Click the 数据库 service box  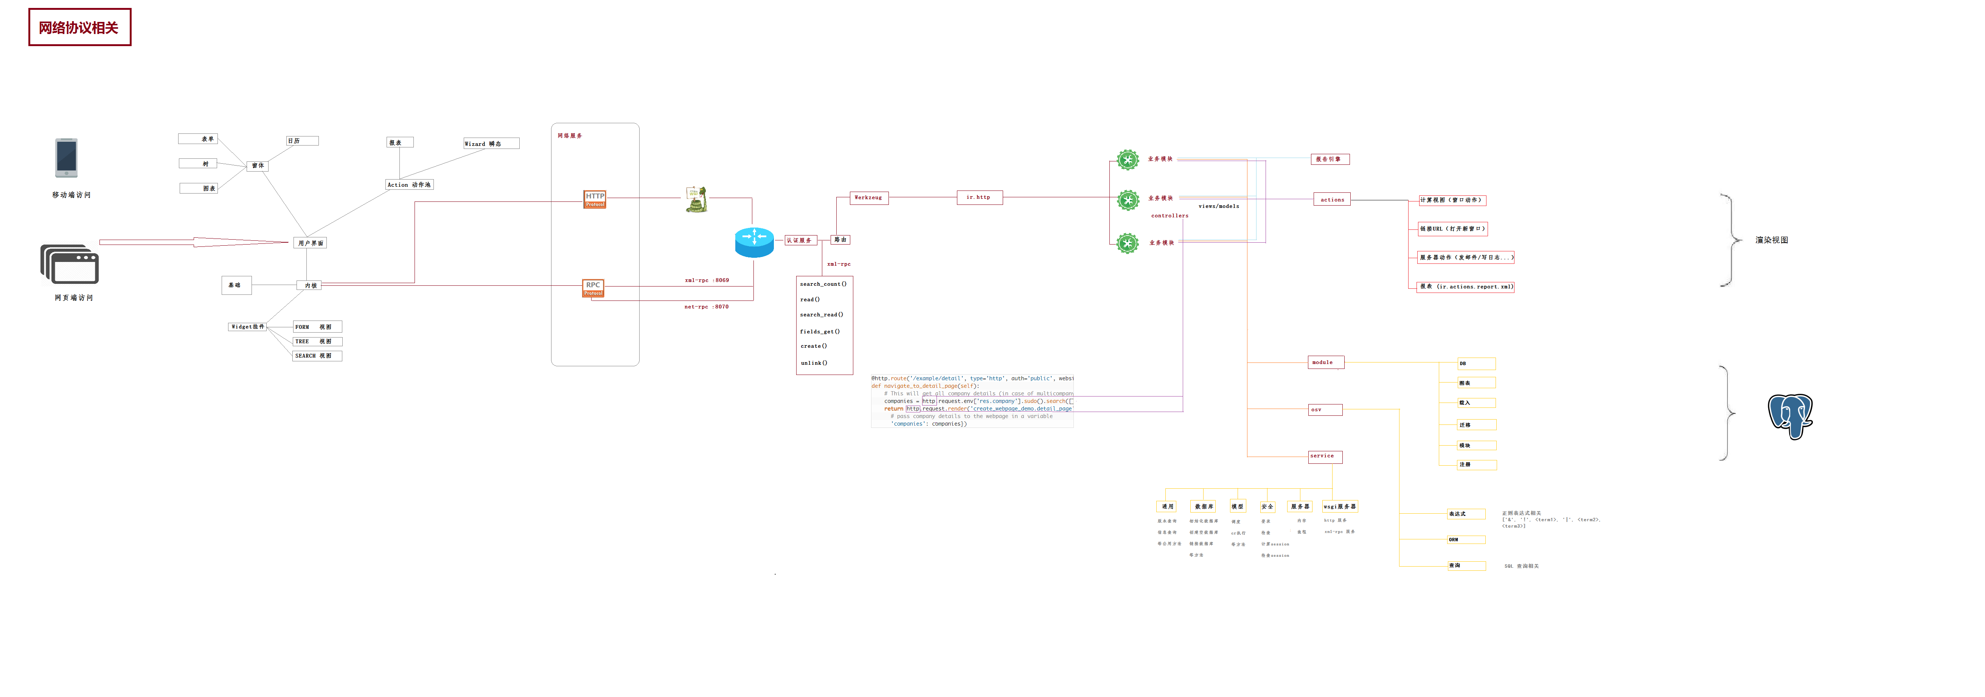tap(1203, 507)
